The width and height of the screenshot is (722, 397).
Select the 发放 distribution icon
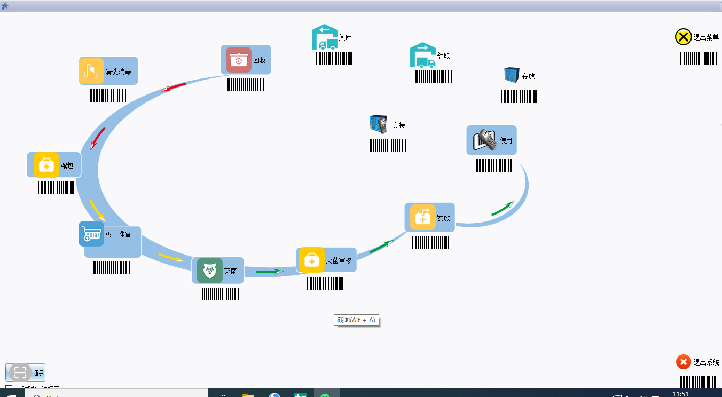(423, 217)
